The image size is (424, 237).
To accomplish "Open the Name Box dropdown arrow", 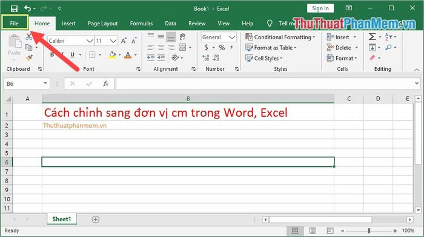I will pos(45,83).
